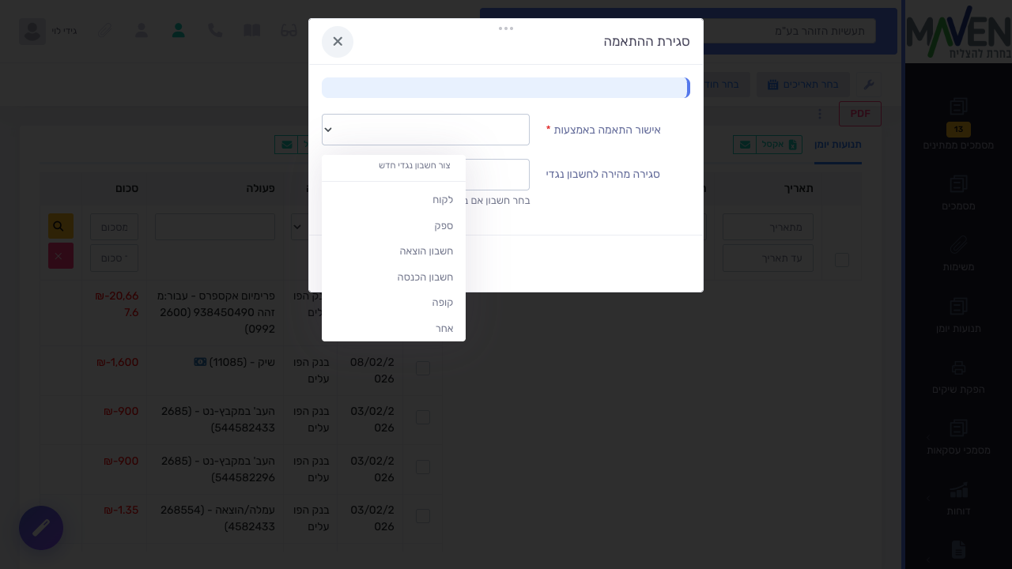
Task: Click the open book icon in top bar
Action: coord(251,30)
